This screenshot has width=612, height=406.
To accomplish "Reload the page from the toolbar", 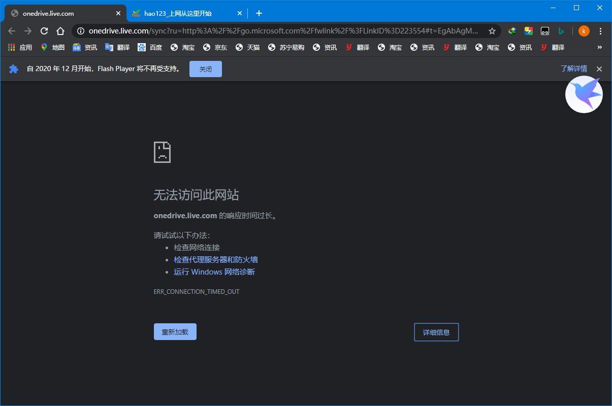I will [x=44, y=31].
